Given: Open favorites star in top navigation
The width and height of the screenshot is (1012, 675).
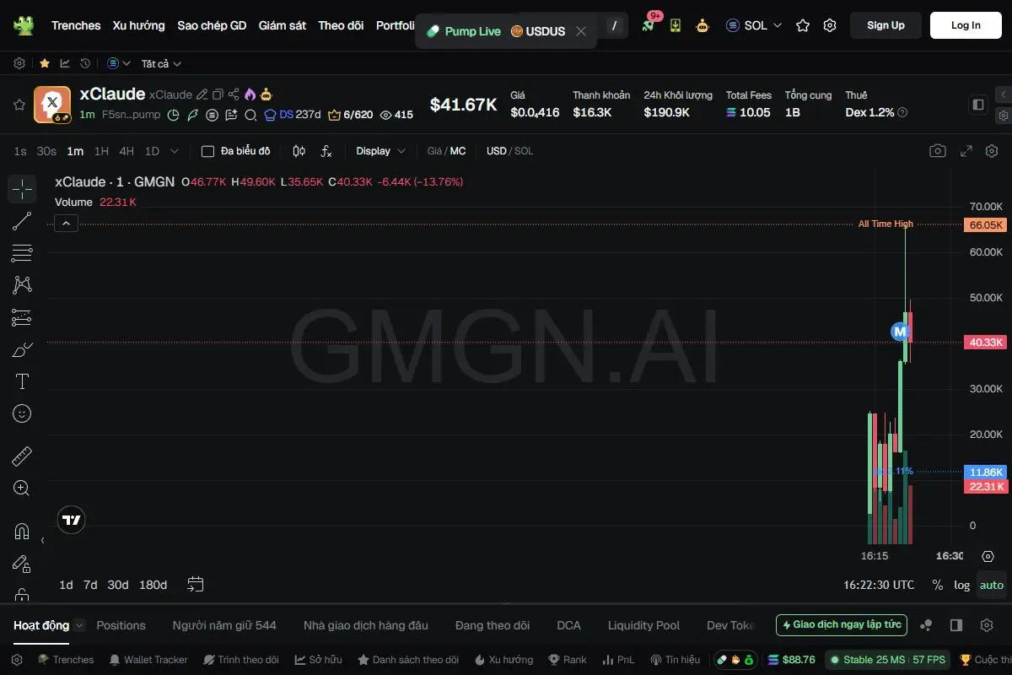Looking at the screenshot, I should point(803,25).
